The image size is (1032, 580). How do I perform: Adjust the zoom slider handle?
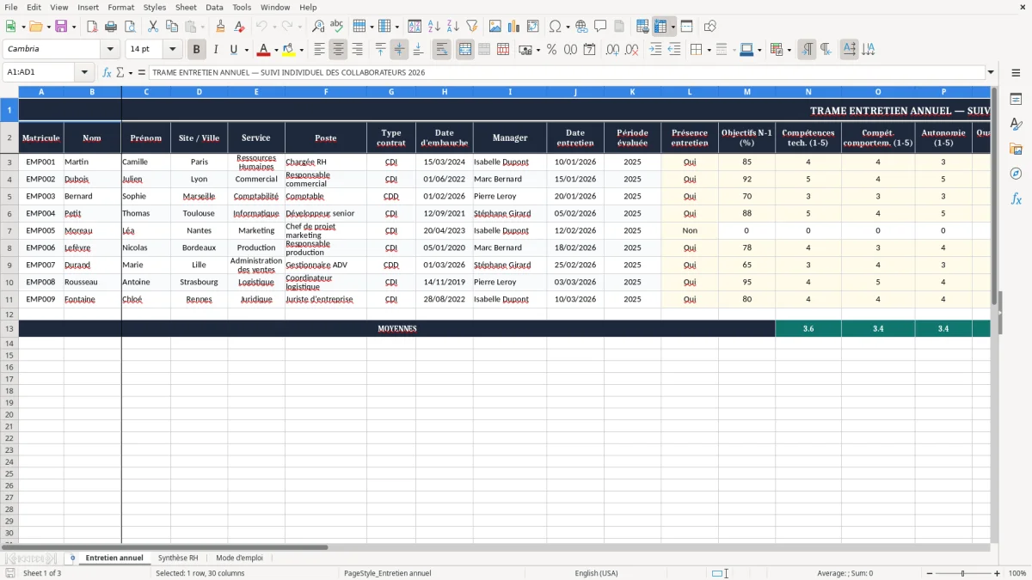point(963,573)
